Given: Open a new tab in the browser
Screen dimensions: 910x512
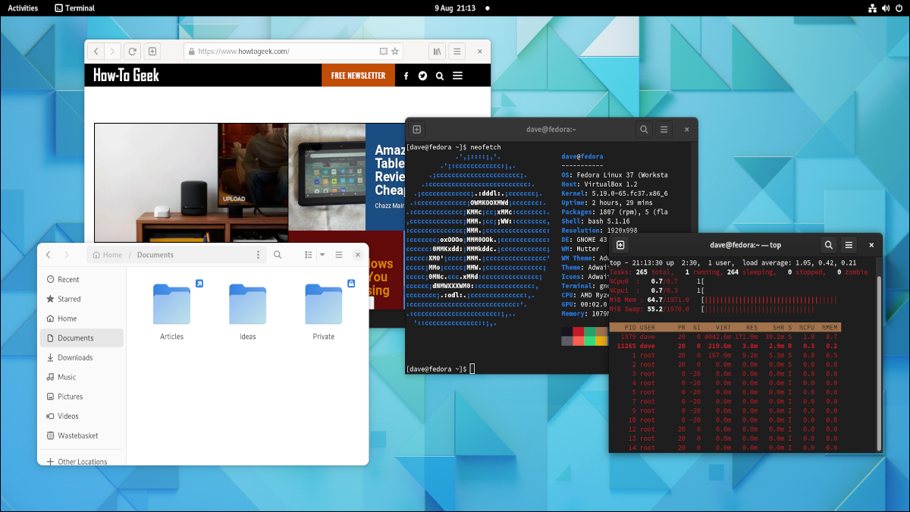Looking at the screenshot, I should 152,52.
